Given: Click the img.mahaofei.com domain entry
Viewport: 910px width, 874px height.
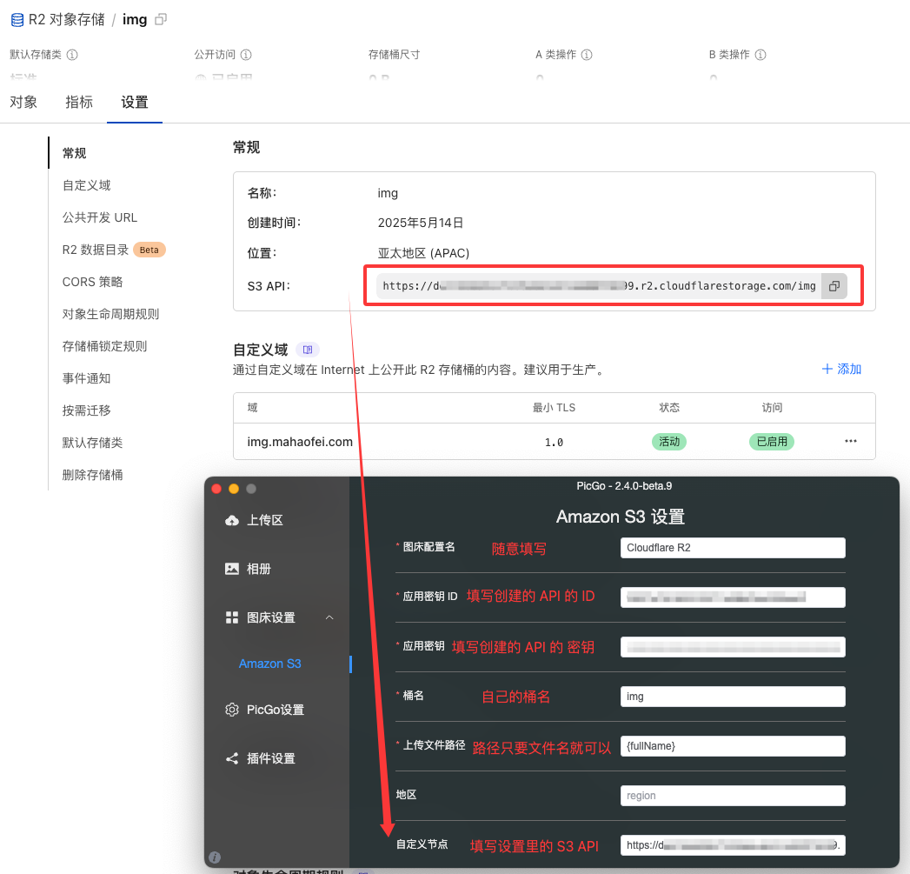Looking at the screenshot, I should (x=300, y=442).
